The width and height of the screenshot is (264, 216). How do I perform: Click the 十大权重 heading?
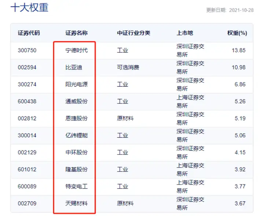[29, 8]
